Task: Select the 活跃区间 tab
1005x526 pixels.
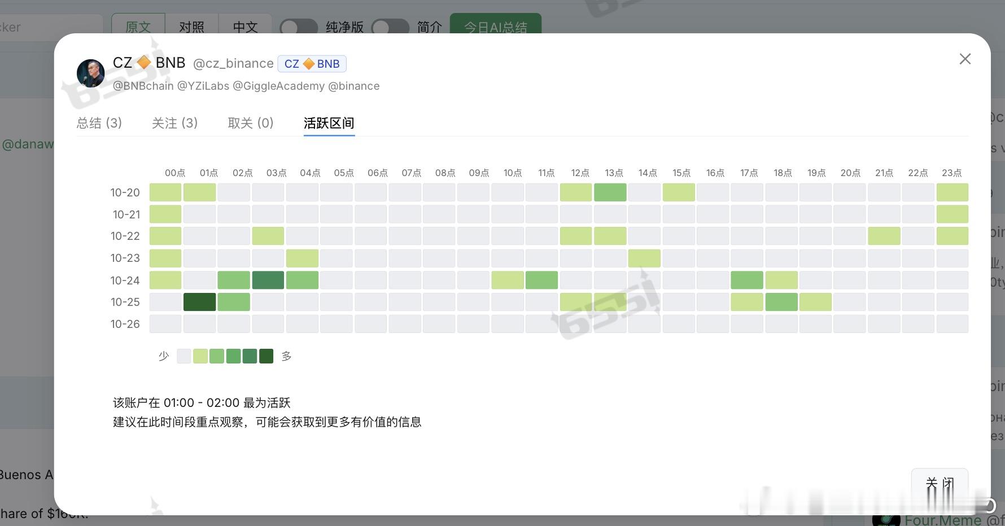Action: [329, 123]
